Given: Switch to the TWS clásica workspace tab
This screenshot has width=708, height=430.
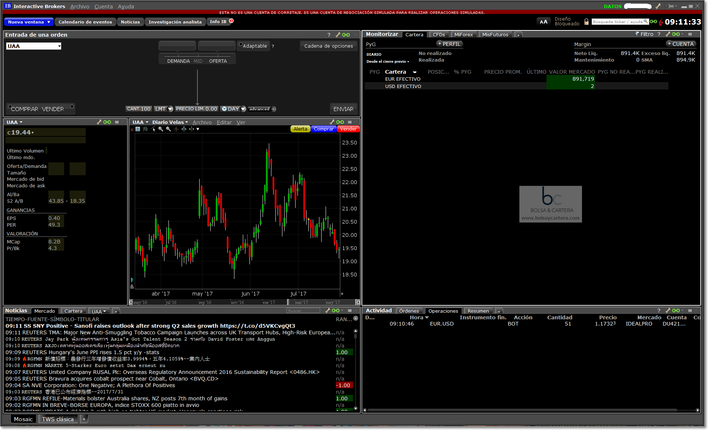Looking at the screenshot, I should 58,419.
